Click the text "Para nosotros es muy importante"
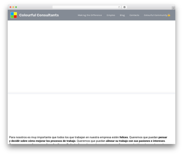This screenshot has width=183, height=155. point(30,137)
